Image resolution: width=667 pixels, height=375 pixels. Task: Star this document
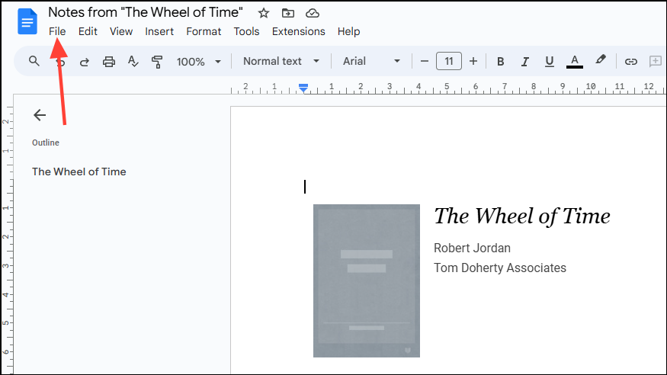pos(264,13)
